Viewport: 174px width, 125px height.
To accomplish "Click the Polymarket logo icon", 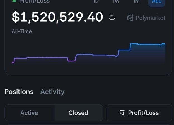I will [x=130, y=18].
